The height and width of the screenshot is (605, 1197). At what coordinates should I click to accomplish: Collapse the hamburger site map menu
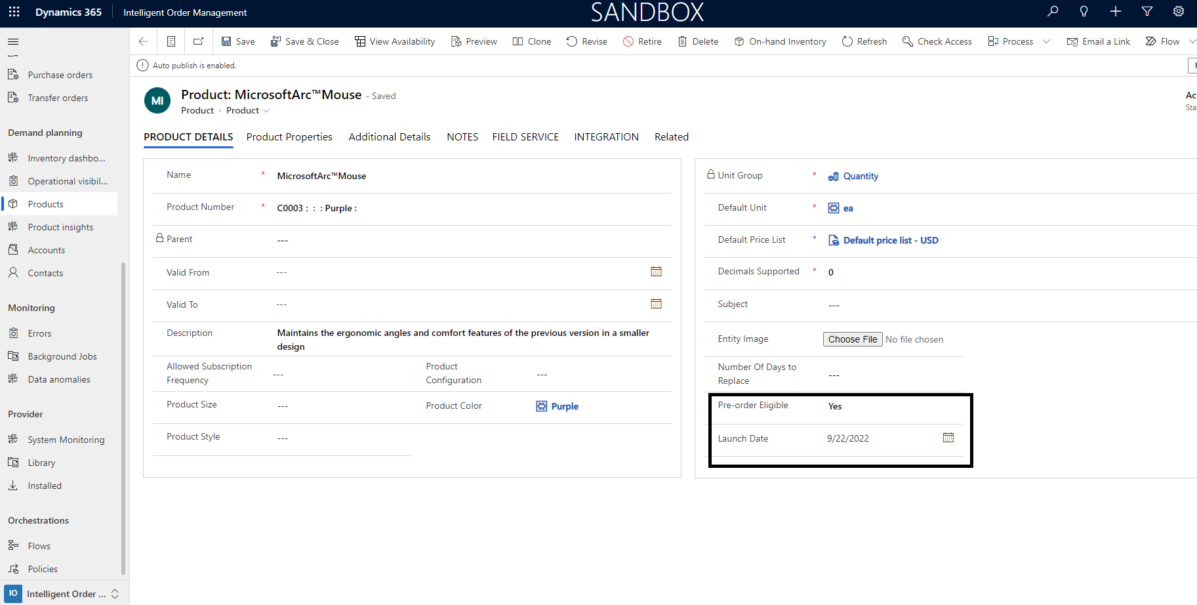coord(13,41)
